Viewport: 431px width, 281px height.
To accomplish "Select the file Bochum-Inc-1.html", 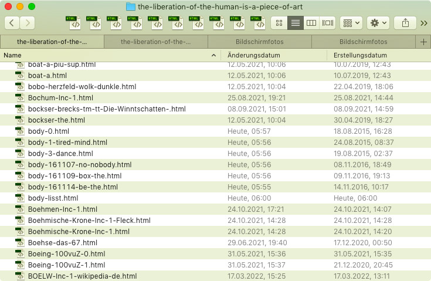I will coord(60,98).
